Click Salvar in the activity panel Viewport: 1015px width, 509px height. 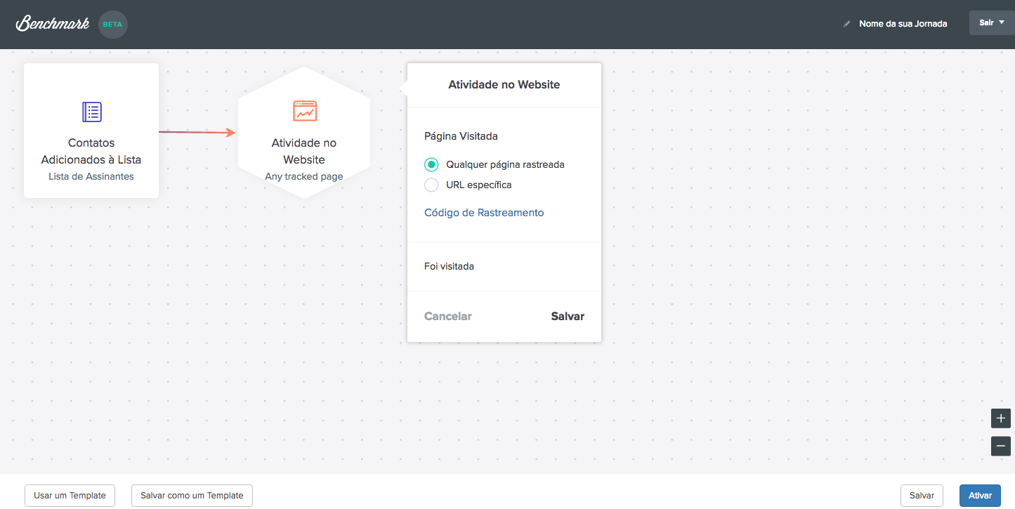(x=568, y=317)
